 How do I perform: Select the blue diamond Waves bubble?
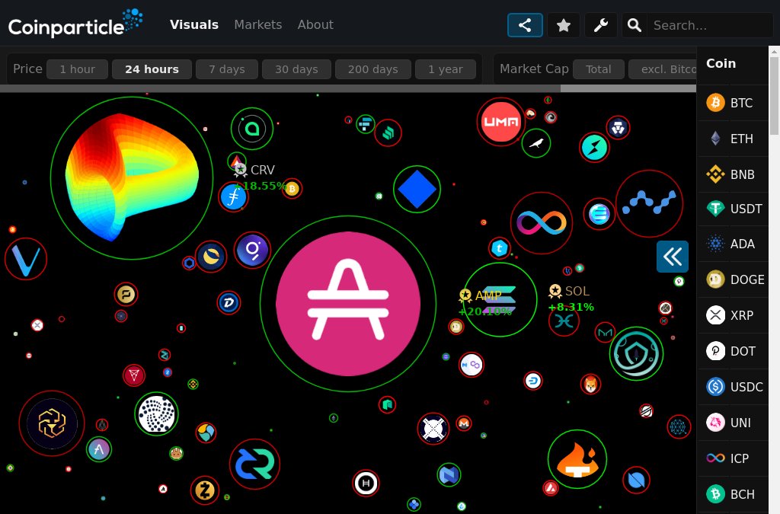[417, 190]
